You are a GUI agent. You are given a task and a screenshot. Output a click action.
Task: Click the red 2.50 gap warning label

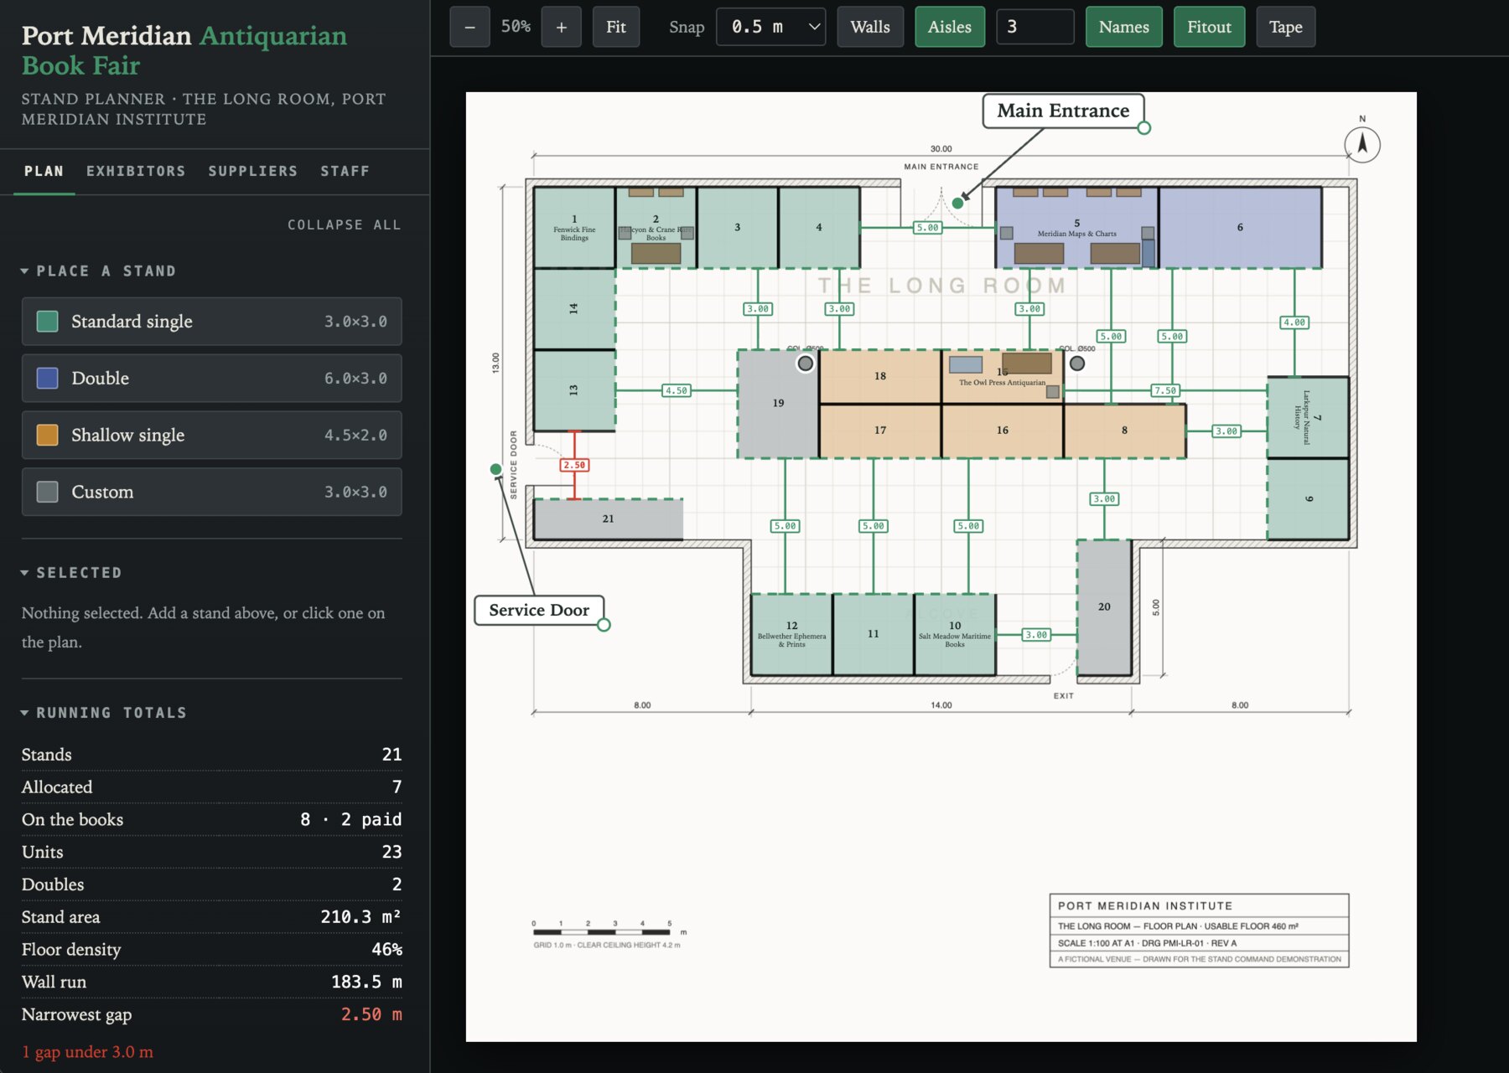click(574, 465)
